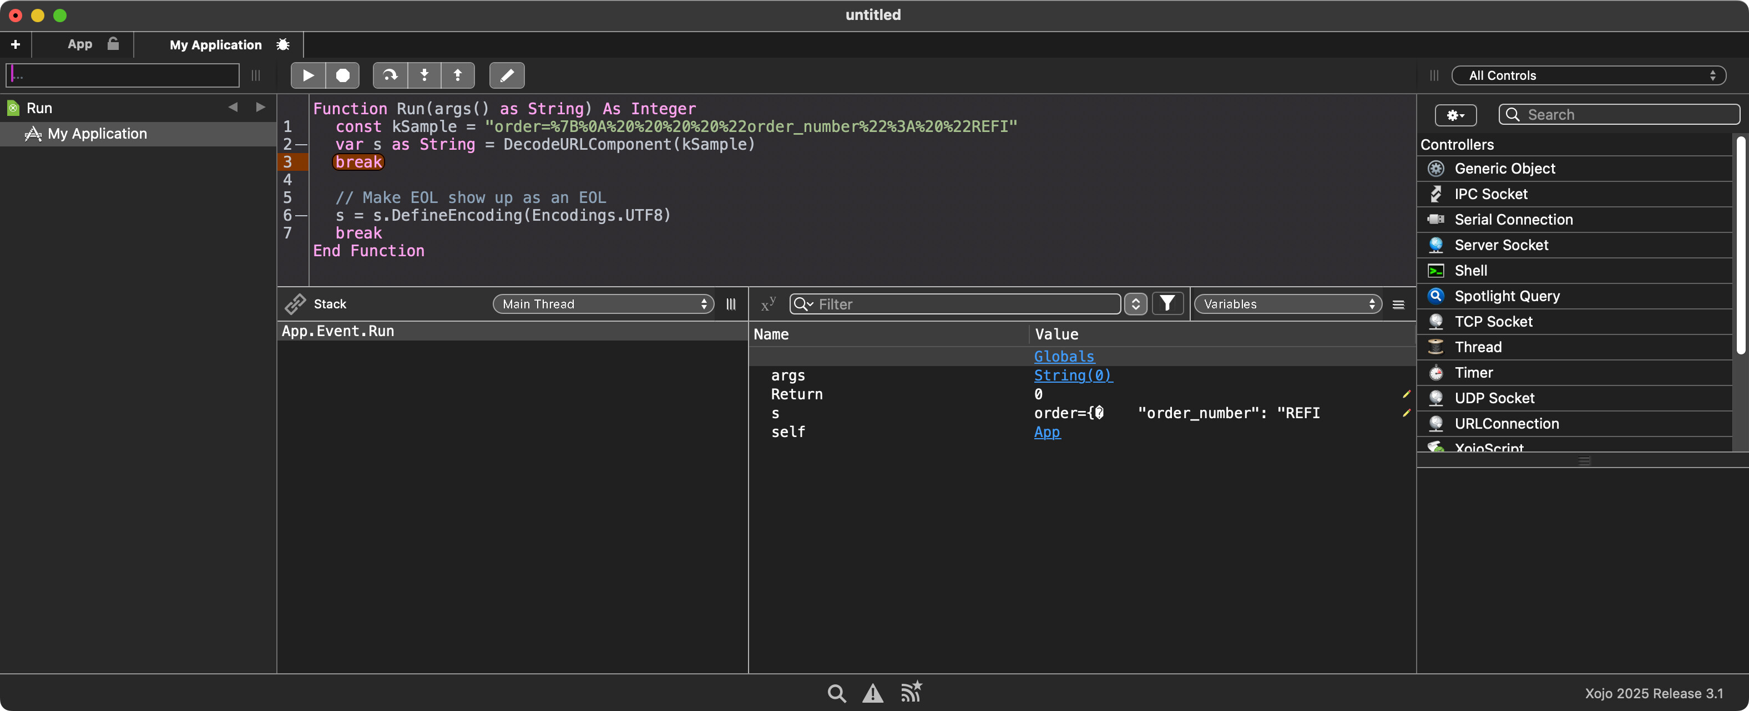Switch to the App tab
Viewport: 1749px width, 711px height.
coord(80,44)
